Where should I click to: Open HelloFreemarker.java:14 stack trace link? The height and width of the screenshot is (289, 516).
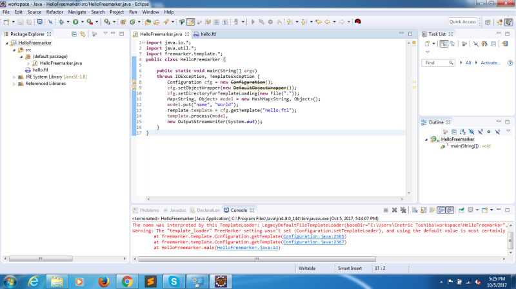coord(248,248)
